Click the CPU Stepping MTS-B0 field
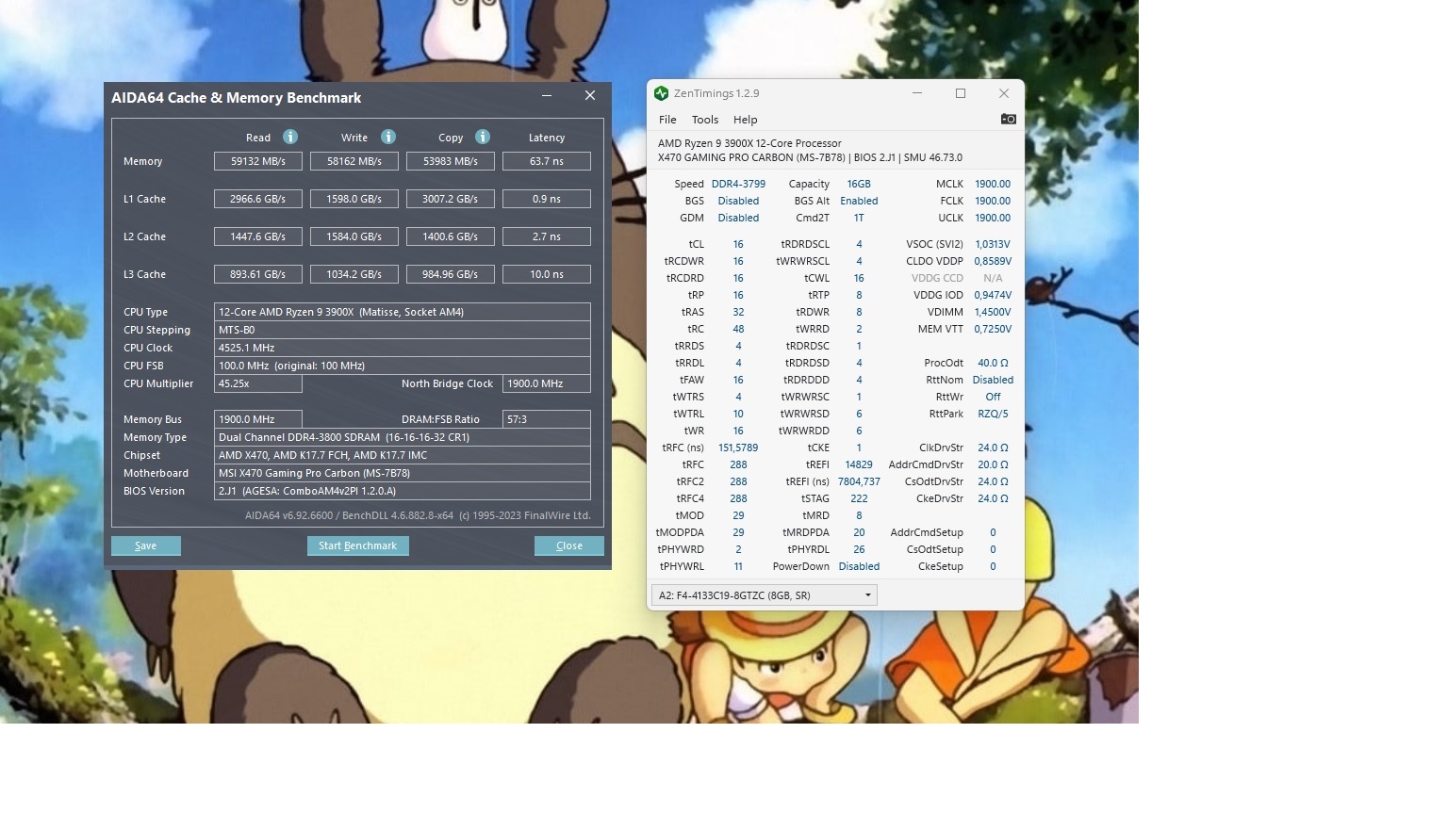 403,330
